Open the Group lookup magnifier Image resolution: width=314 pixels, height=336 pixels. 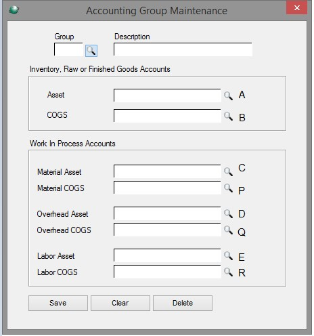pos(91,51)
